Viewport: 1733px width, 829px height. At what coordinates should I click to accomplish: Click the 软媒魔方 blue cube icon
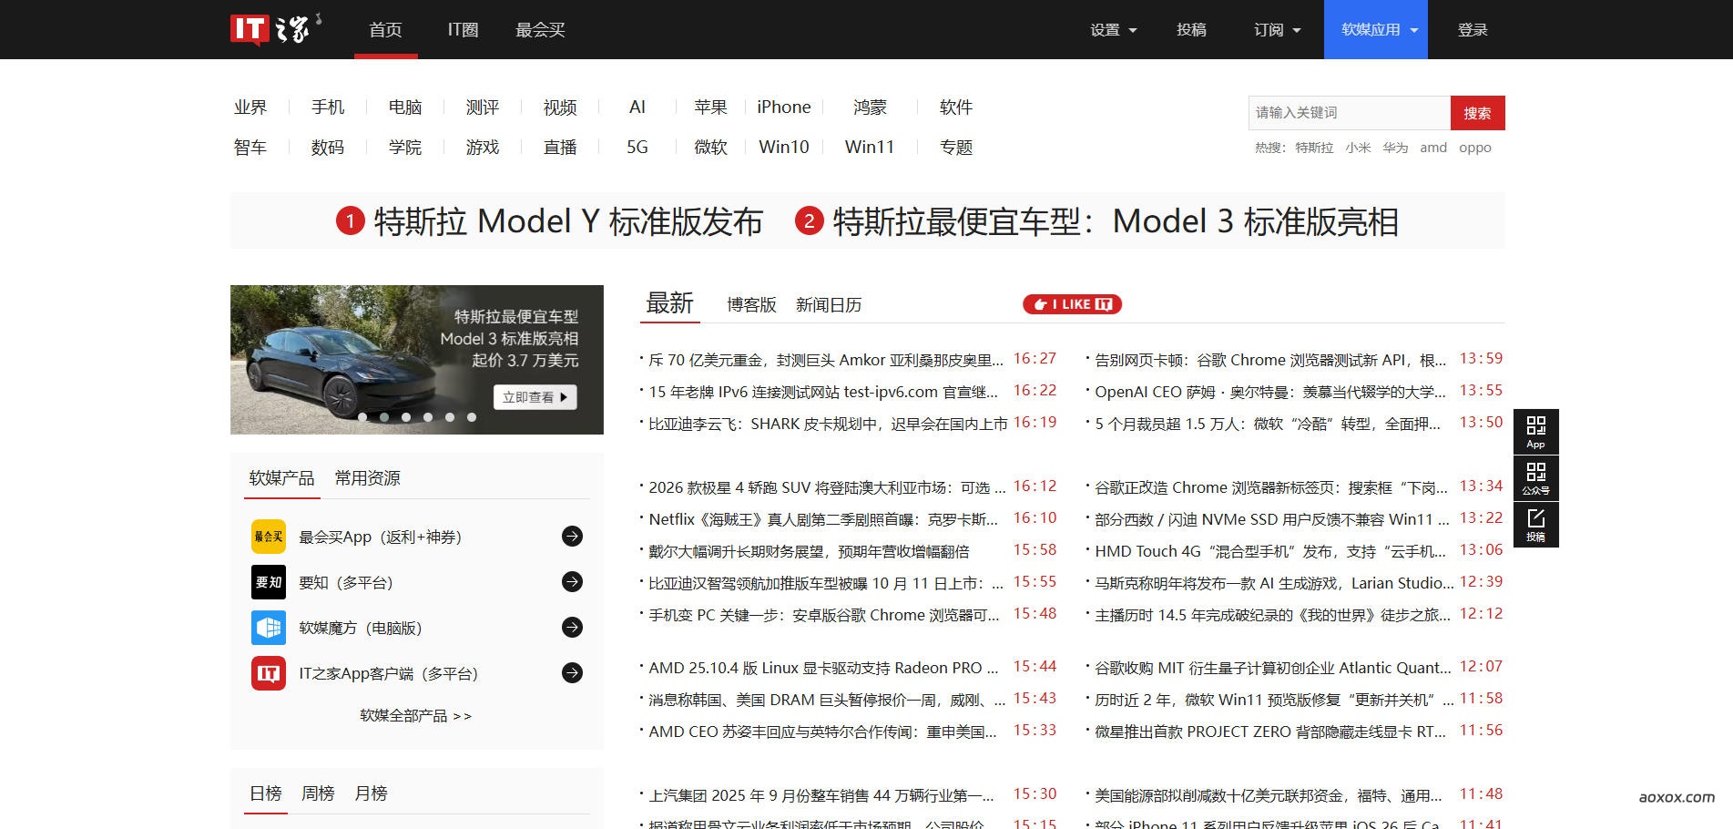(269, 628)
